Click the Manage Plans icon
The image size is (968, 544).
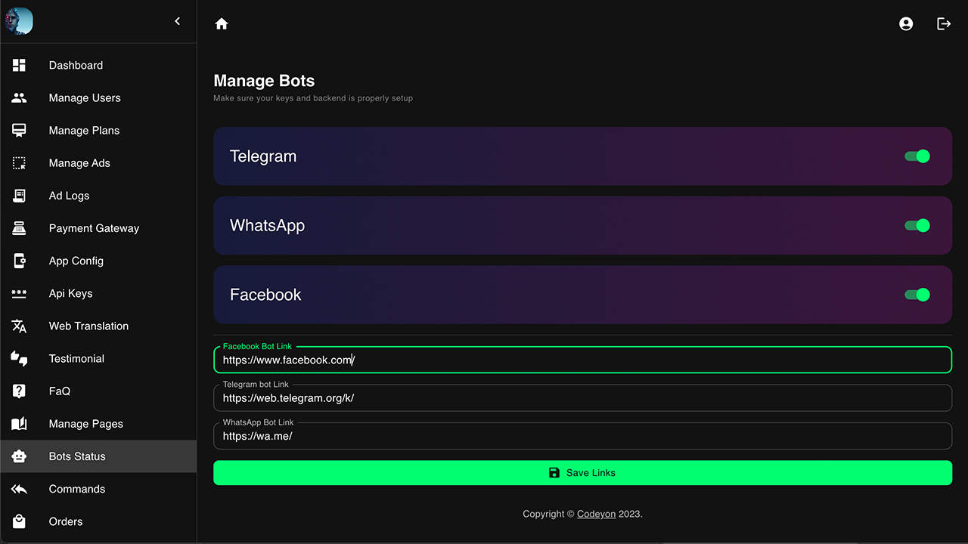pos(19,130)
